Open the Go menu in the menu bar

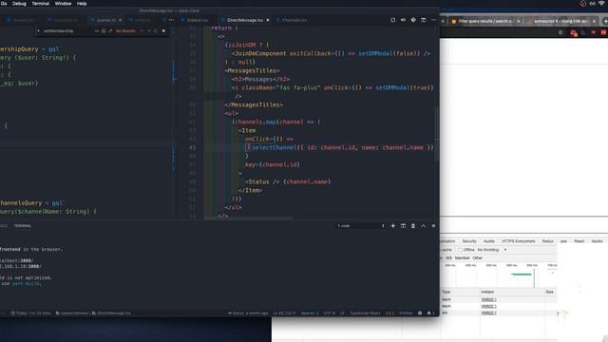tap(4, 4)
